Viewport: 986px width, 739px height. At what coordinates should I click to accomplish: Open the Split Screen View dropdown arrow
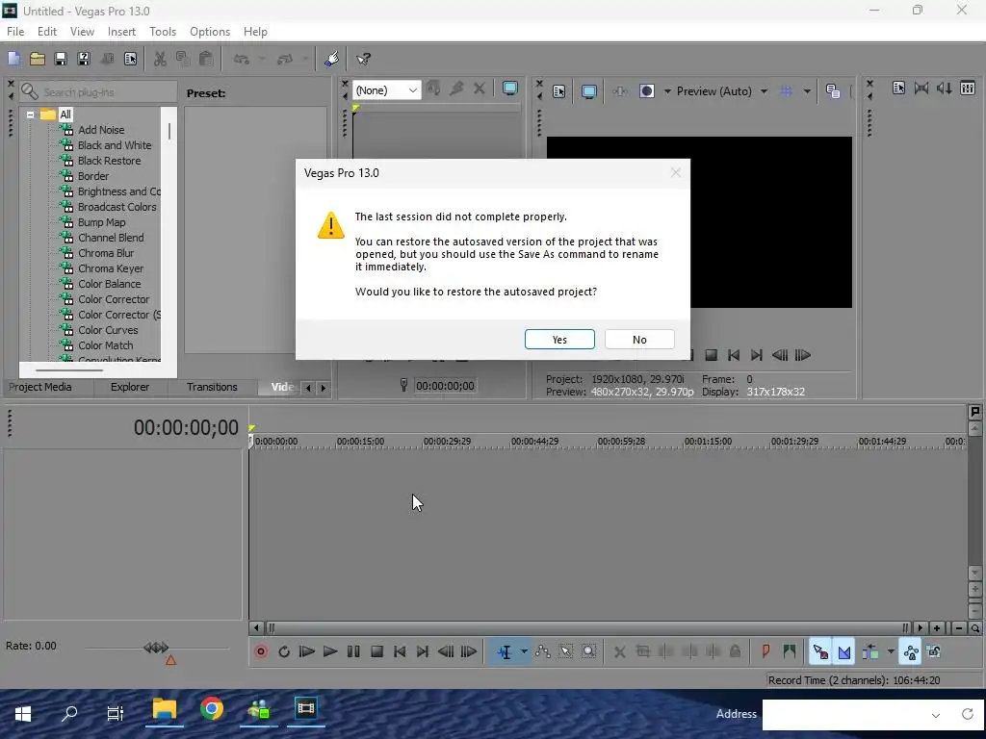pyautogui.click(x=667, y=91)
